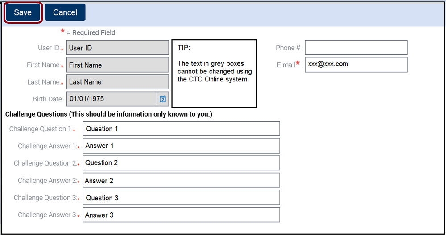Click the Last Name text box
Viewport: 446px width, 235px height.
pyautogui.click(x=117, y=82)
